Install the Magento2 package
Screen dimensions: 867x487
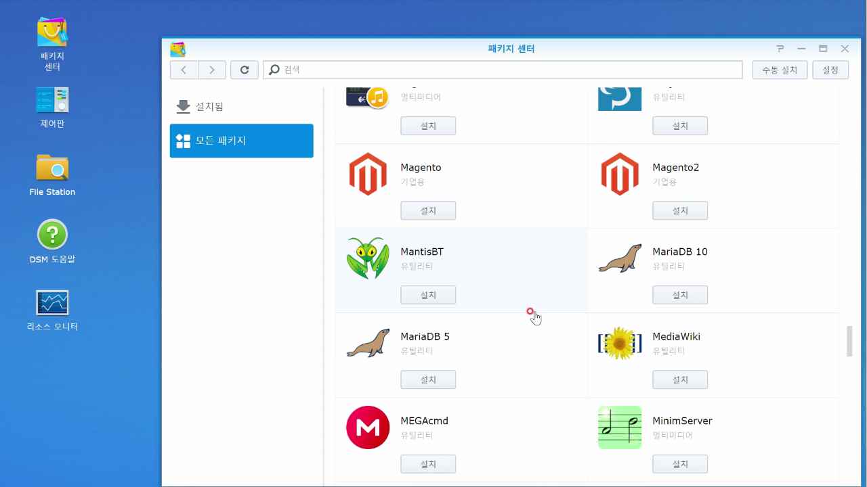(x=680, y=210)
